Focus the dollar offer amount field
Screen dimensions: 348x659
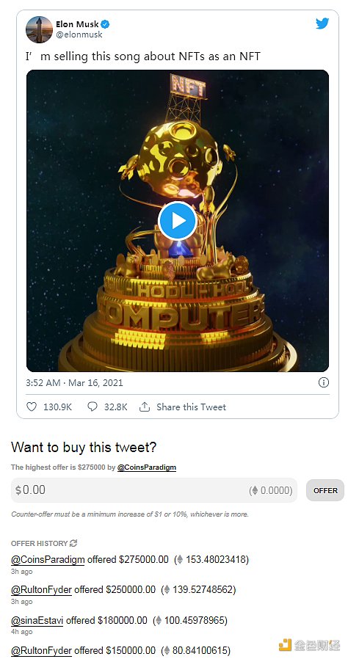154,490
